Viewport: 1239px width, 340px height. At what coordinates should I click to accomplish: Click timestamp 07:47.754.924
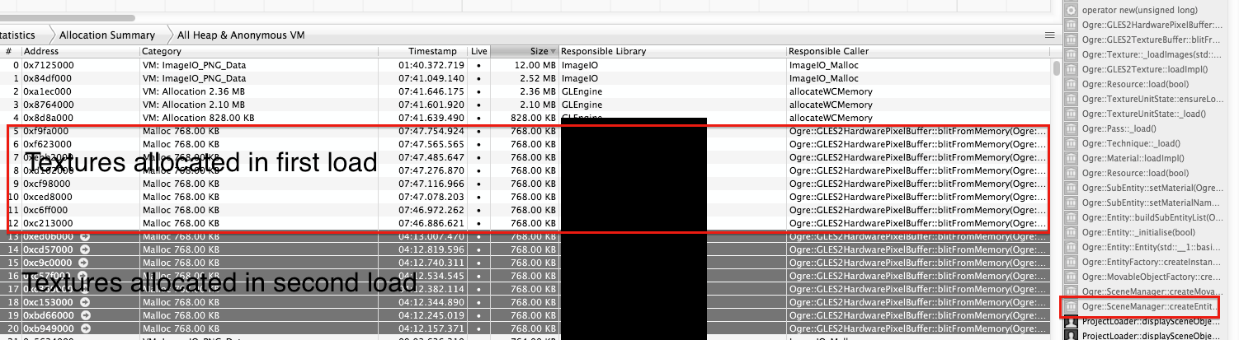coord(431,131)
